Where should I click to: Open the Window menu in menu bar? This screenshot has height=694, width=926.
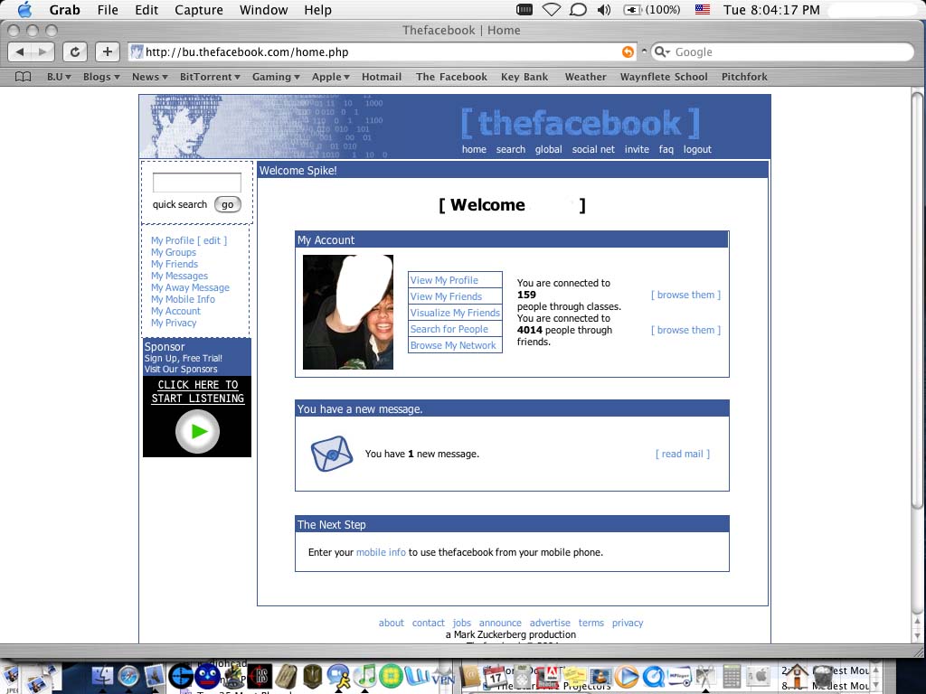pyautogui.click(x=263, y=10)
